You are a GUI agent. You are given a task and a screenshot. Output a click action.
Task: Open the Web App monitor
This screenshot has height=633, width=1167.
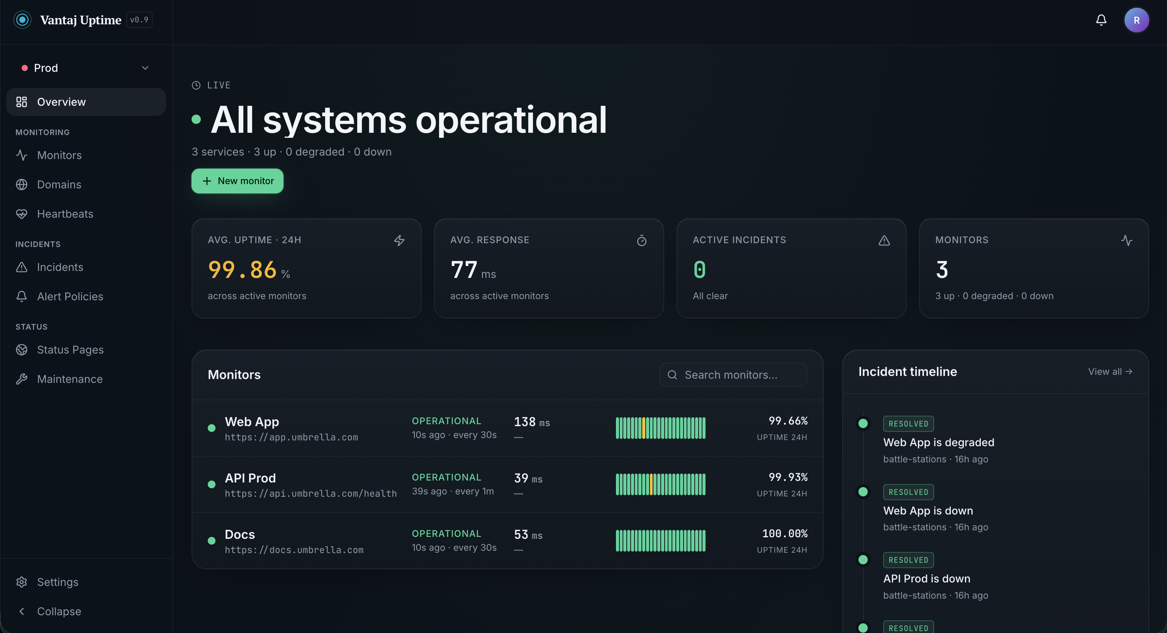click(507, 428)
